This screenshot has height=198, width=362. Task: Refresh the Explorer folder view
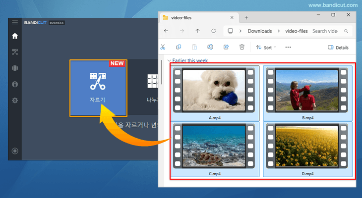coord(214,31)
